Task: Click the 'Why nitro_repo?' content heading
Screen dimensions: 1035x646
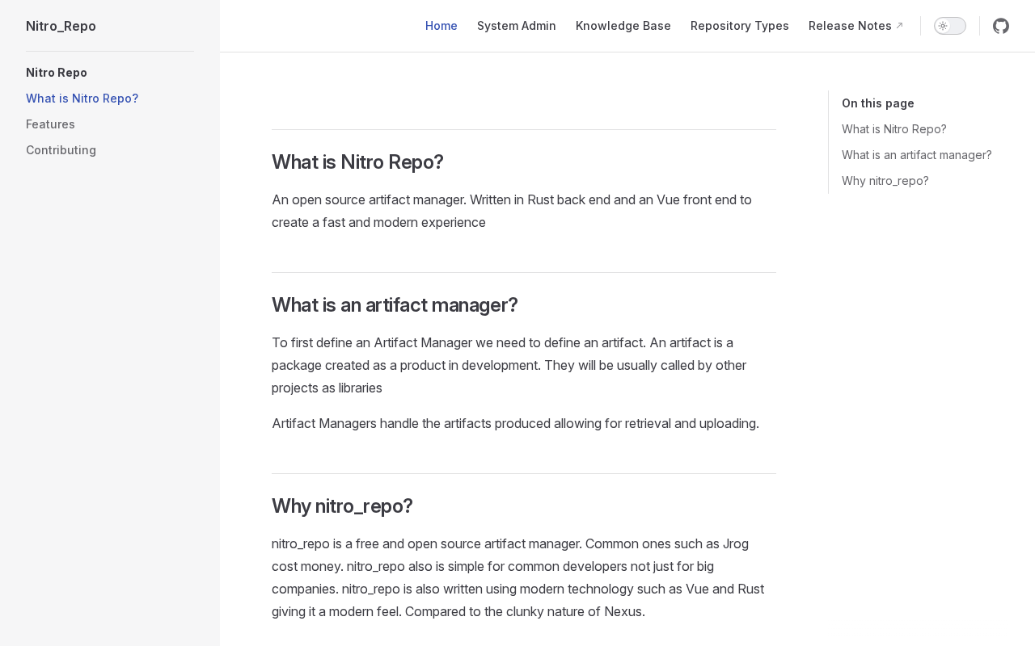Action: coord(342,506)
